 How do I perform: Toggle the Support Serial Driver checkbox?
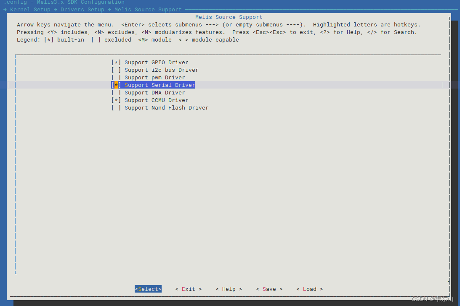(116, 85)
